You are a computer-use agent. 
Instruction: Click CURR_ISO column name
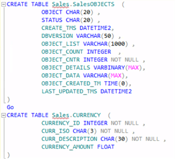[56, 131]
